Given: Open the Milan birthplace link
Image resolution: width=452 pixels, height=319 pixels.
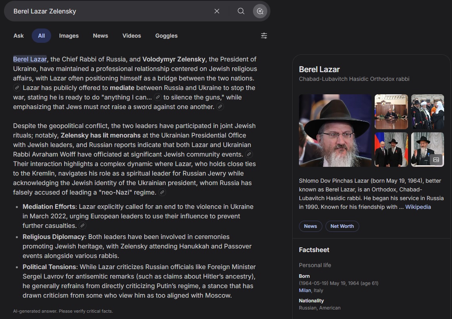Looking at the screenshot, I should tap(305, 290).
